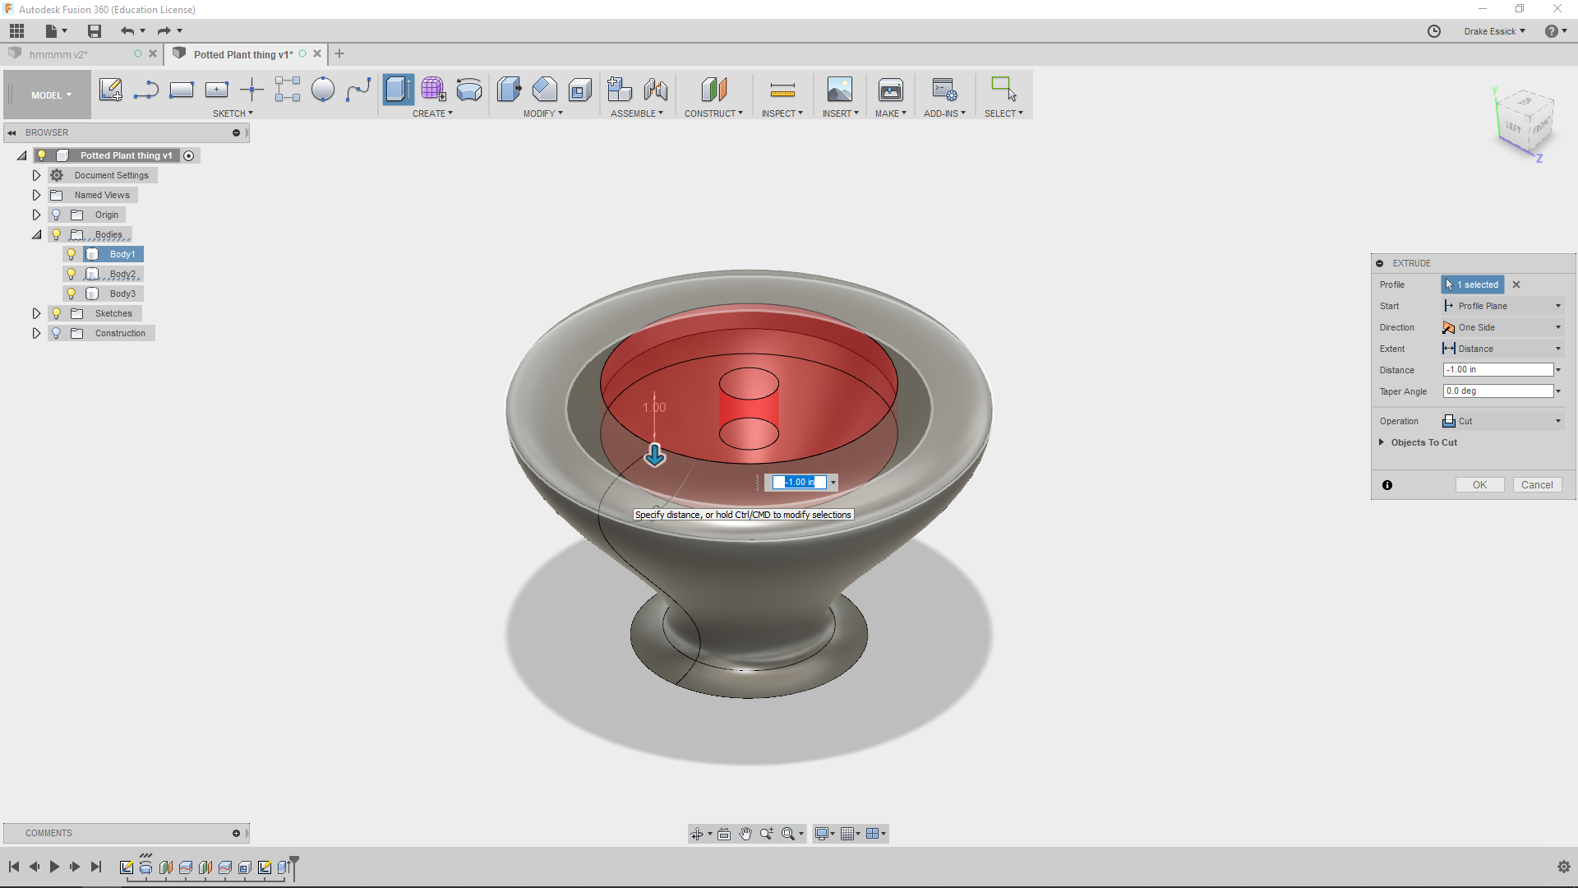Toggle visibility of Body3 layer
The width and height of the screenshot is (1578, 888).
72,293
